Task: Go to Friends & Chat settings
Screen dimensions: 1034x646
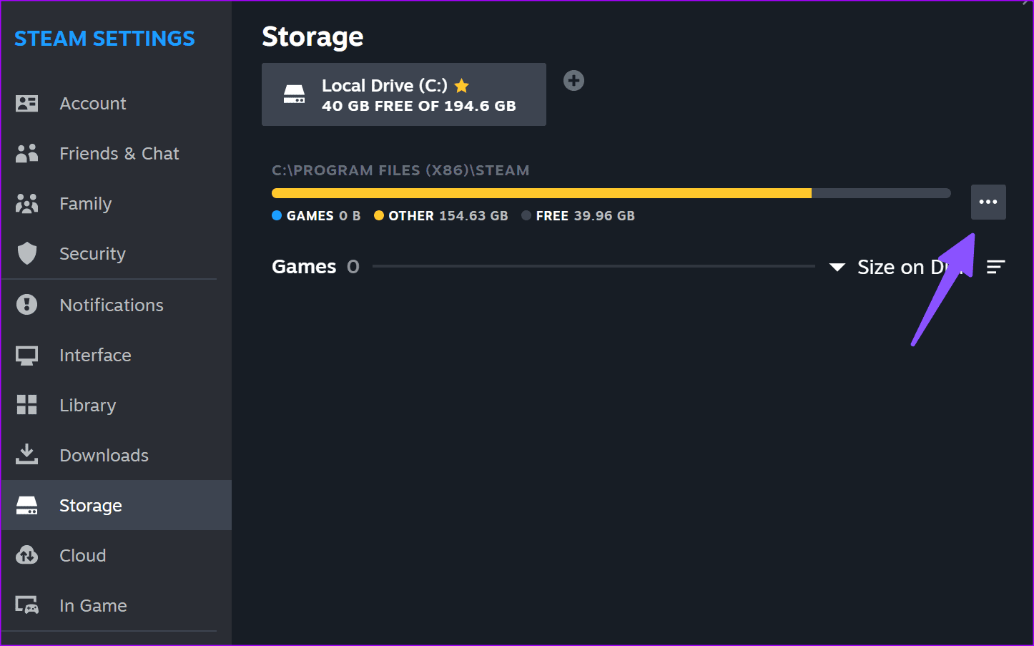Action: 116,154
